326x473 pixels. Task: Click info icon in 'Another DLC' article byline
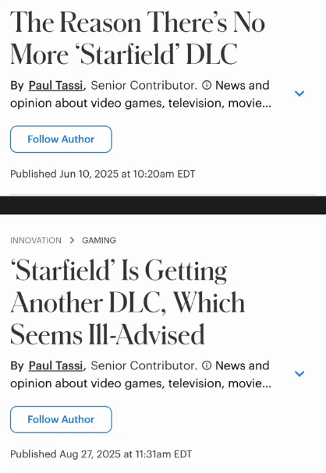click(207, 365)
